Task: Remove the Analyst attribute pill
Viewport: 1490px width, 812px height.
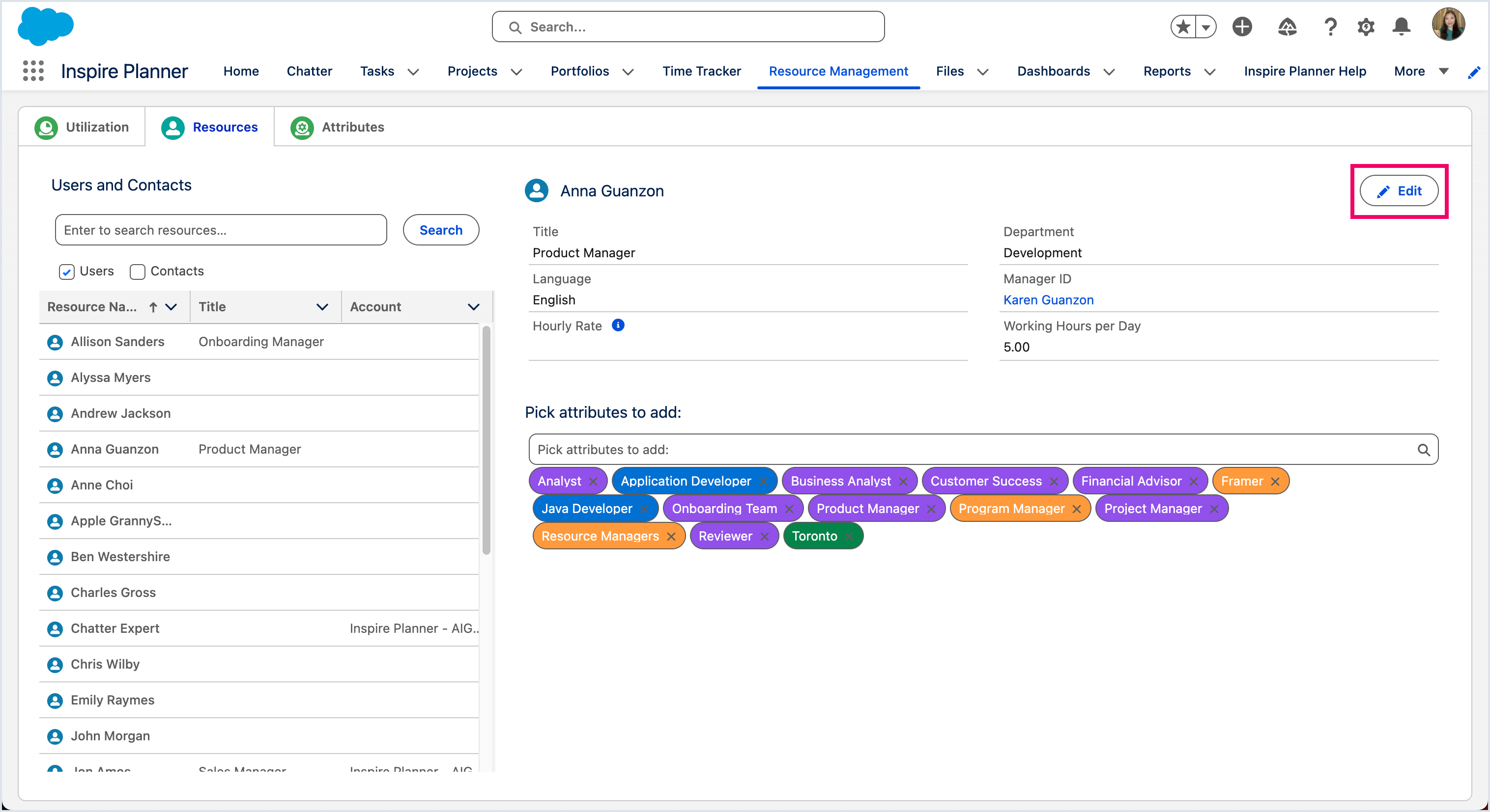Action: [x=593, y=482]
